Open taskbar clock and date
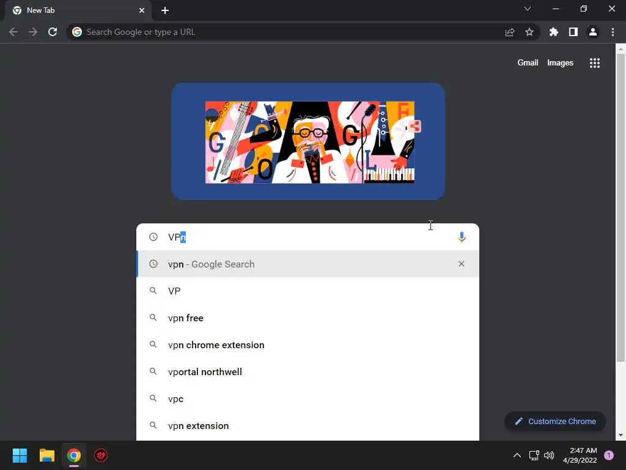This screenshot has width=626, height=470. pyautogui.click(x=580, y=455)
